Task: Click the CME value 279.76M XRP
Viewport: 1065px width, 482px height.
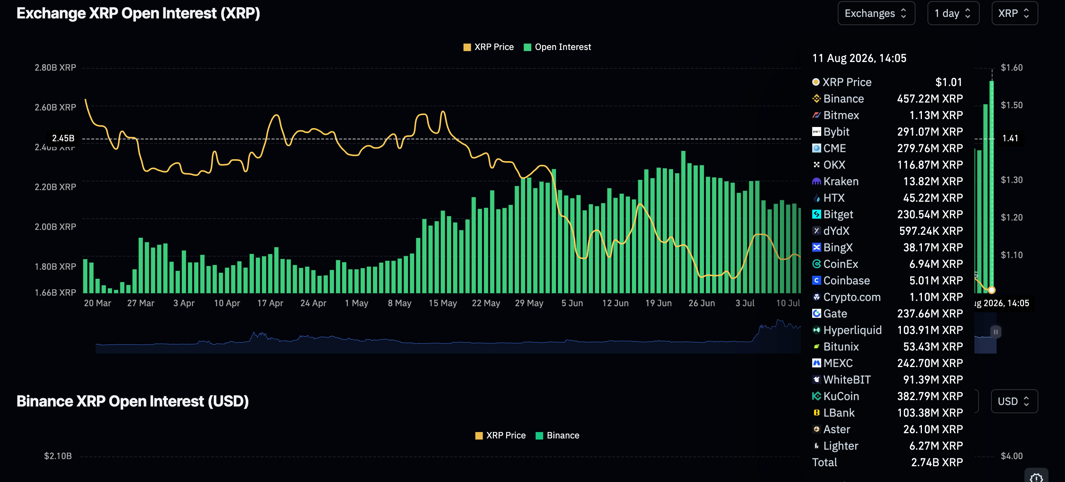Action: 930,148
